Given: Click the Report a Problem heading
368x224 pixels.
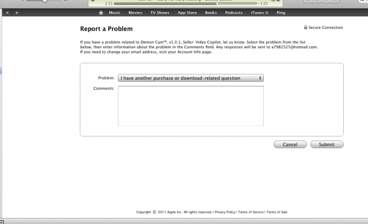Looking at the screenshot, I should click(106, 29).
